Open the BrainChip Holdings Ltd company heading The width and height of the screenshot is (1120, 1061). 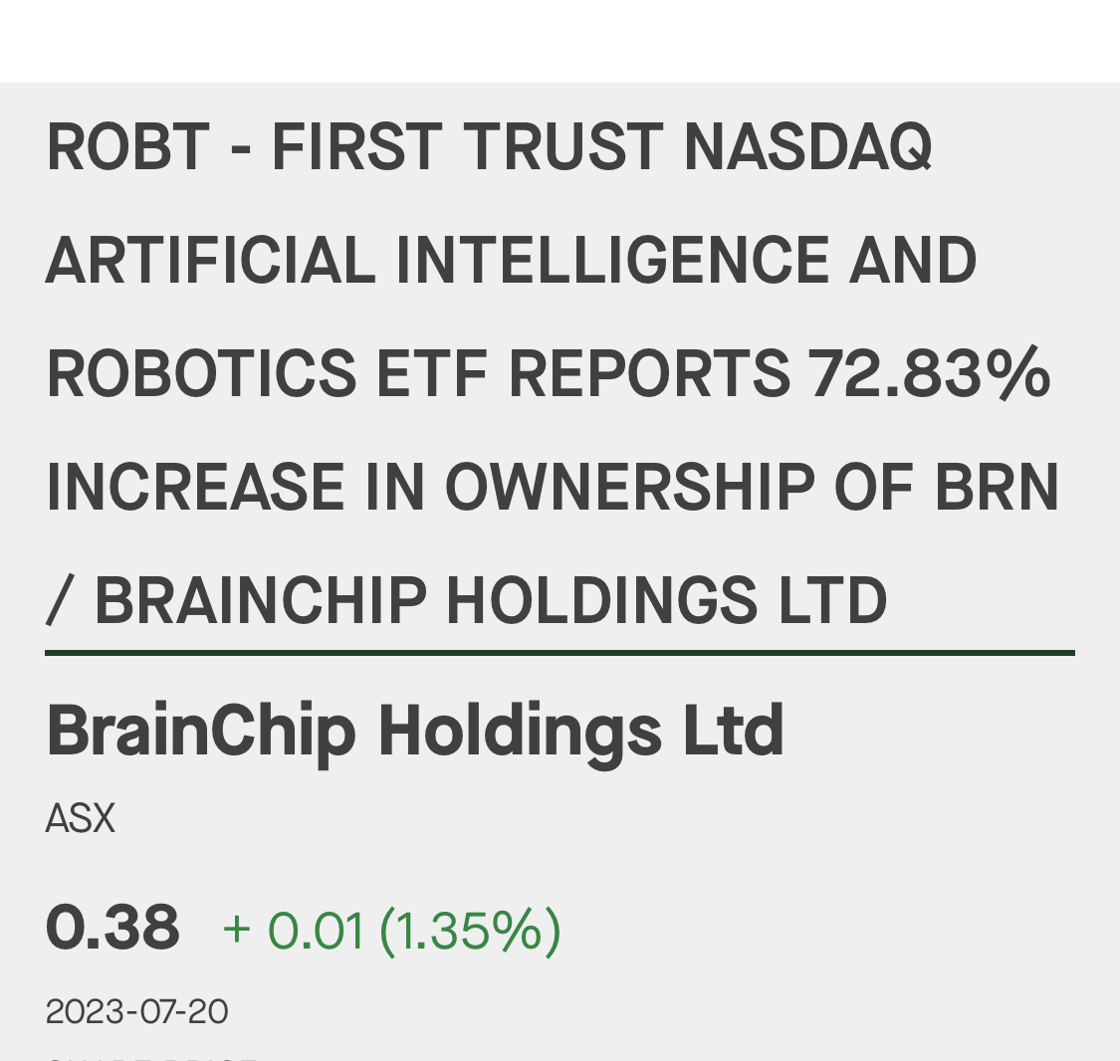pos(415,731)
